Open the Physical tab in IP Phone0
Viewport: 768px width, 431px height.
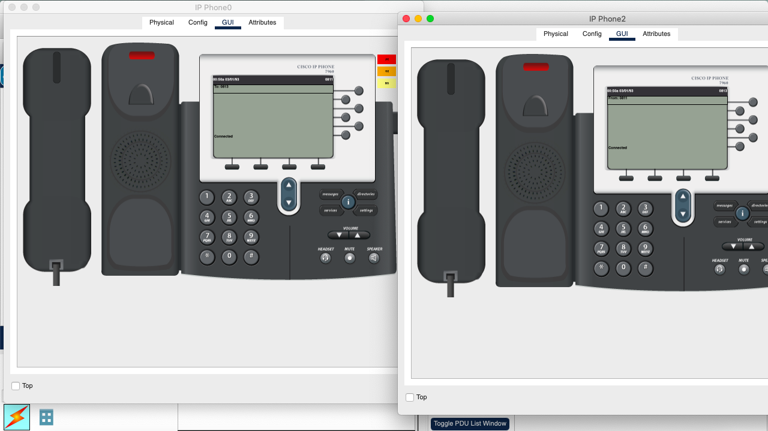tap(161, 23)
